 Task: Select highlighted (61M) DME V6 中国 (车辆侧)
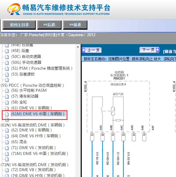pos(38,114)
